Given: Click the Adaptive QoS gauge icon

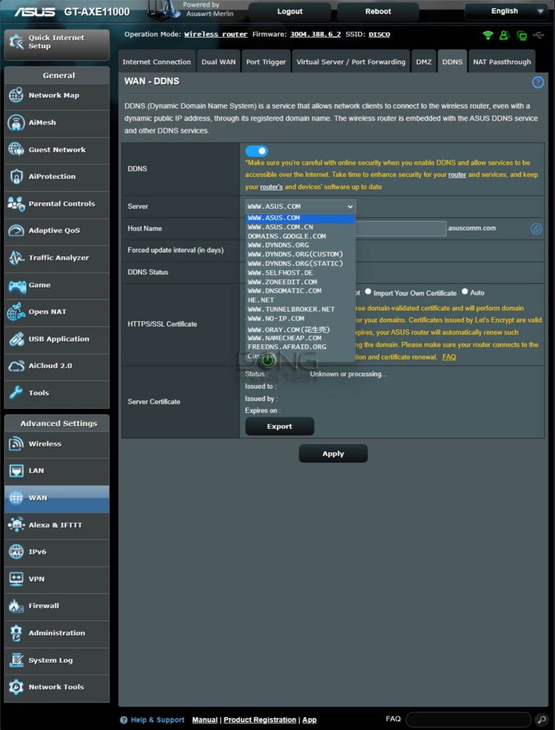Looking at the screenshot, I should [x=16, y=230].
